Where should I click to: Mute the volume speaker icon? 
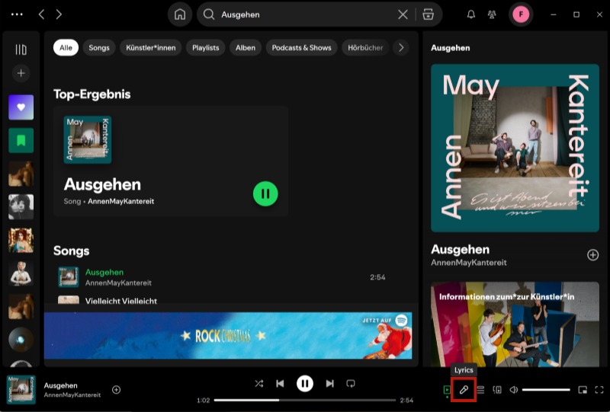pos(514,390)
